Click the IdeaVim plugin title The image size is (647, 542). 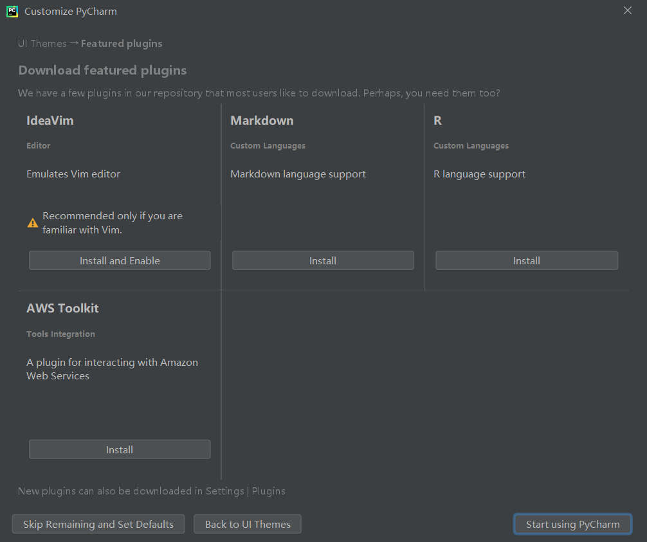[x=50, y=120]
